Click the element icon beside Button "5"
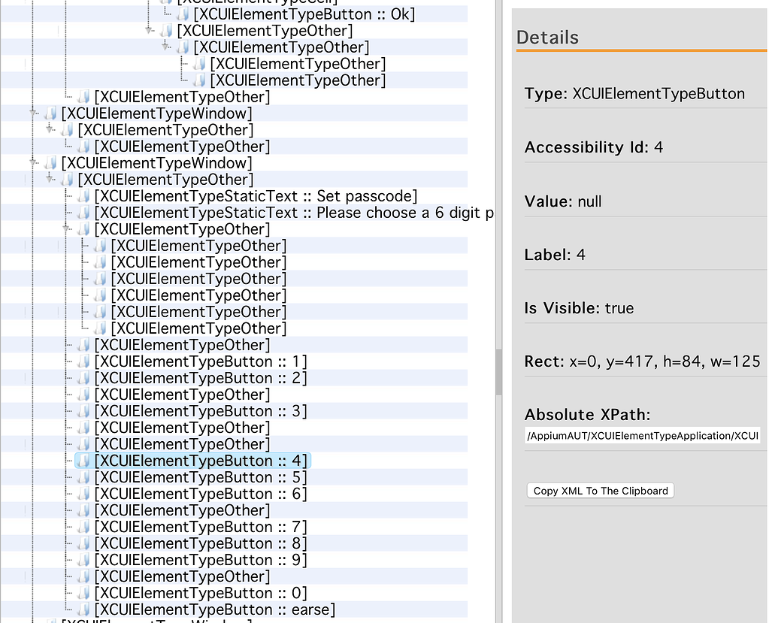Image resolution: width=769 pixels, height=623 pixels. pos(83,477)
